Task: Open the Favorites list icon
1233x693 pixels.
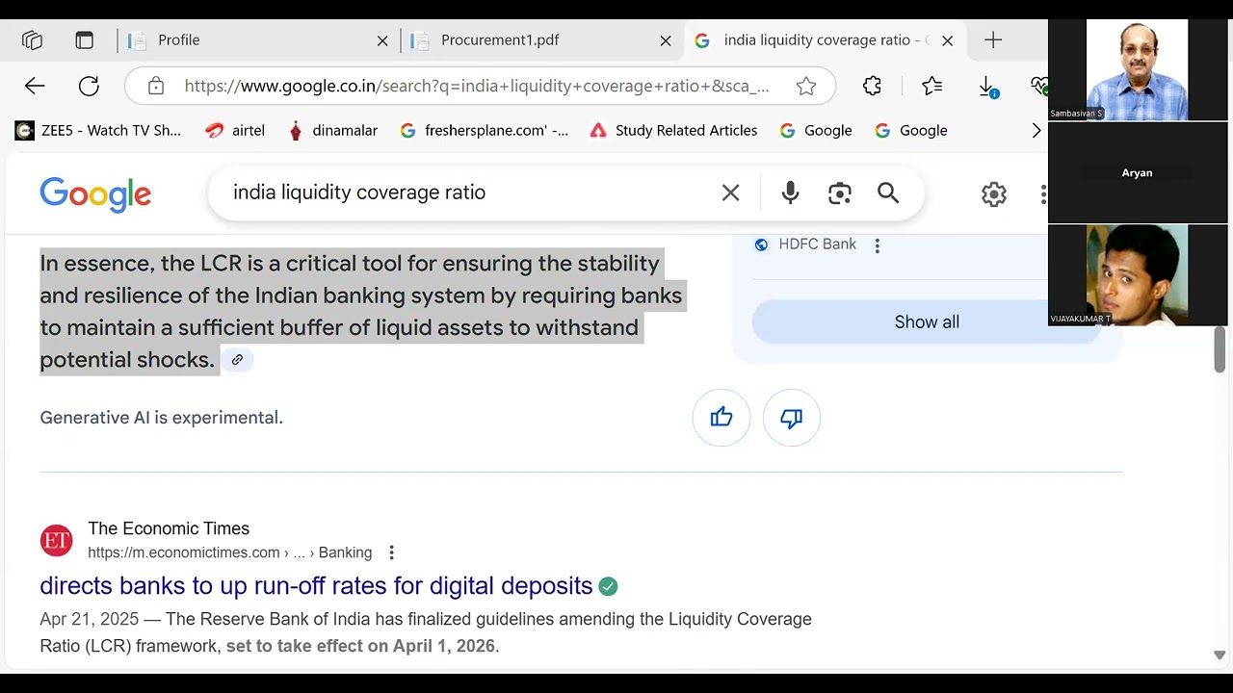Action: pyautogui.click(x=931, y=87)
